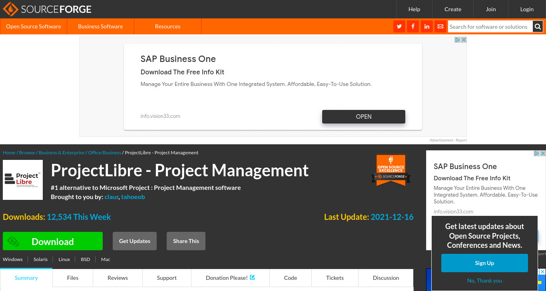Switch to the Reviews tab
This screenshot has height=291, width=546.
tap(118, 278)
